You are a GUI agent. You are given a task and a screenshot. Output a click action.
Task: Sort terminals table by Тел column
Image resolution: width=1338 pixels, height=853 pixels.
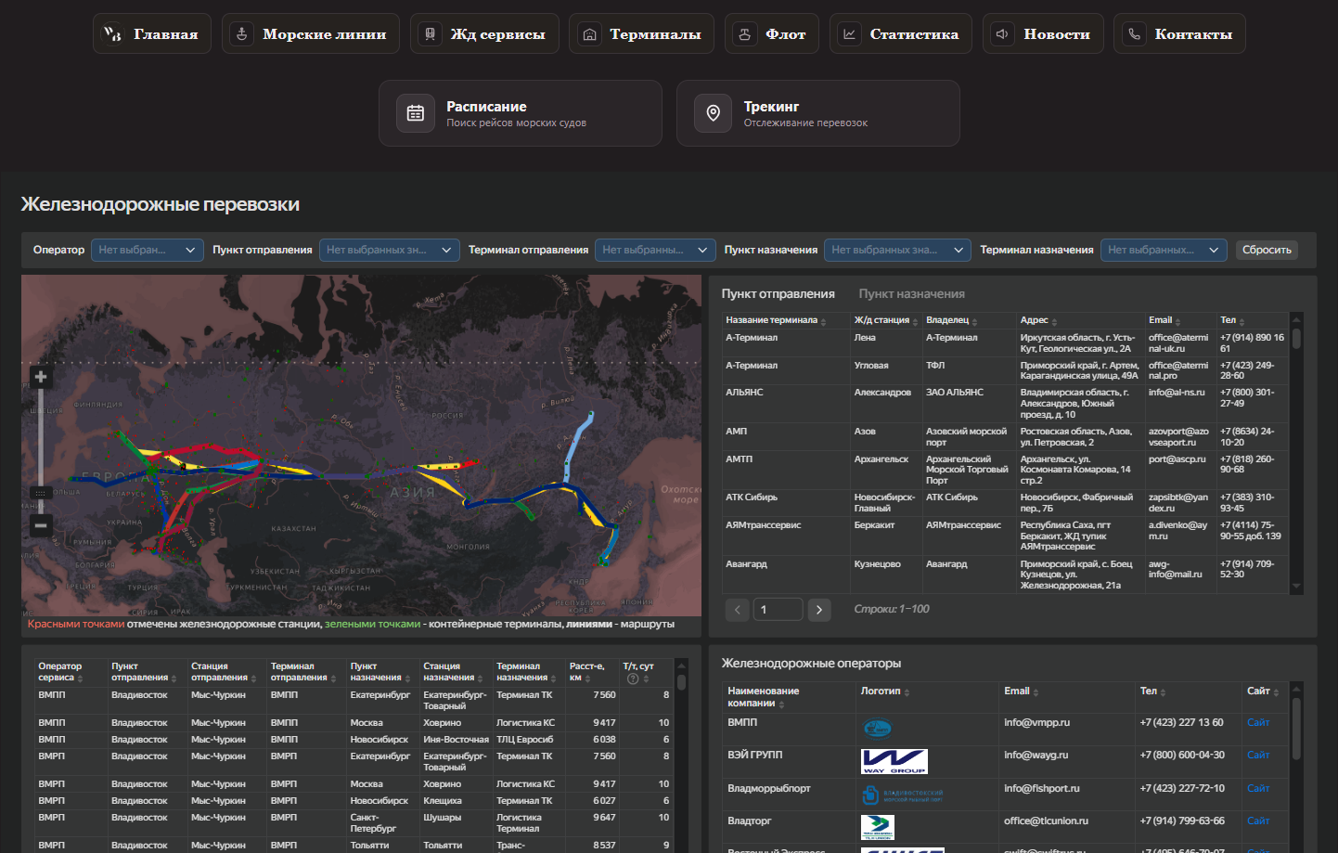1232,320
